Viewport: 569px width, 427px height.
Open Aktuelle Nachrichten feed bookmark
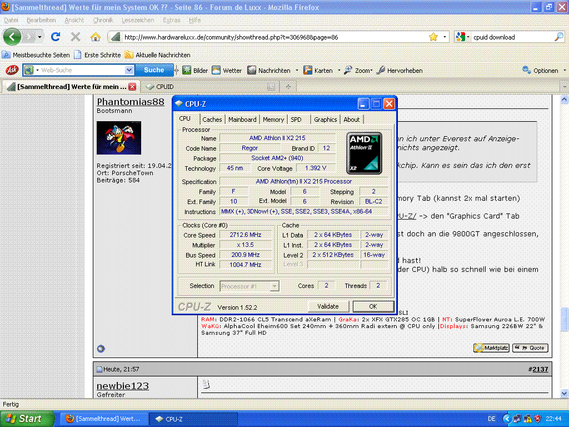[x=157, y=55]
